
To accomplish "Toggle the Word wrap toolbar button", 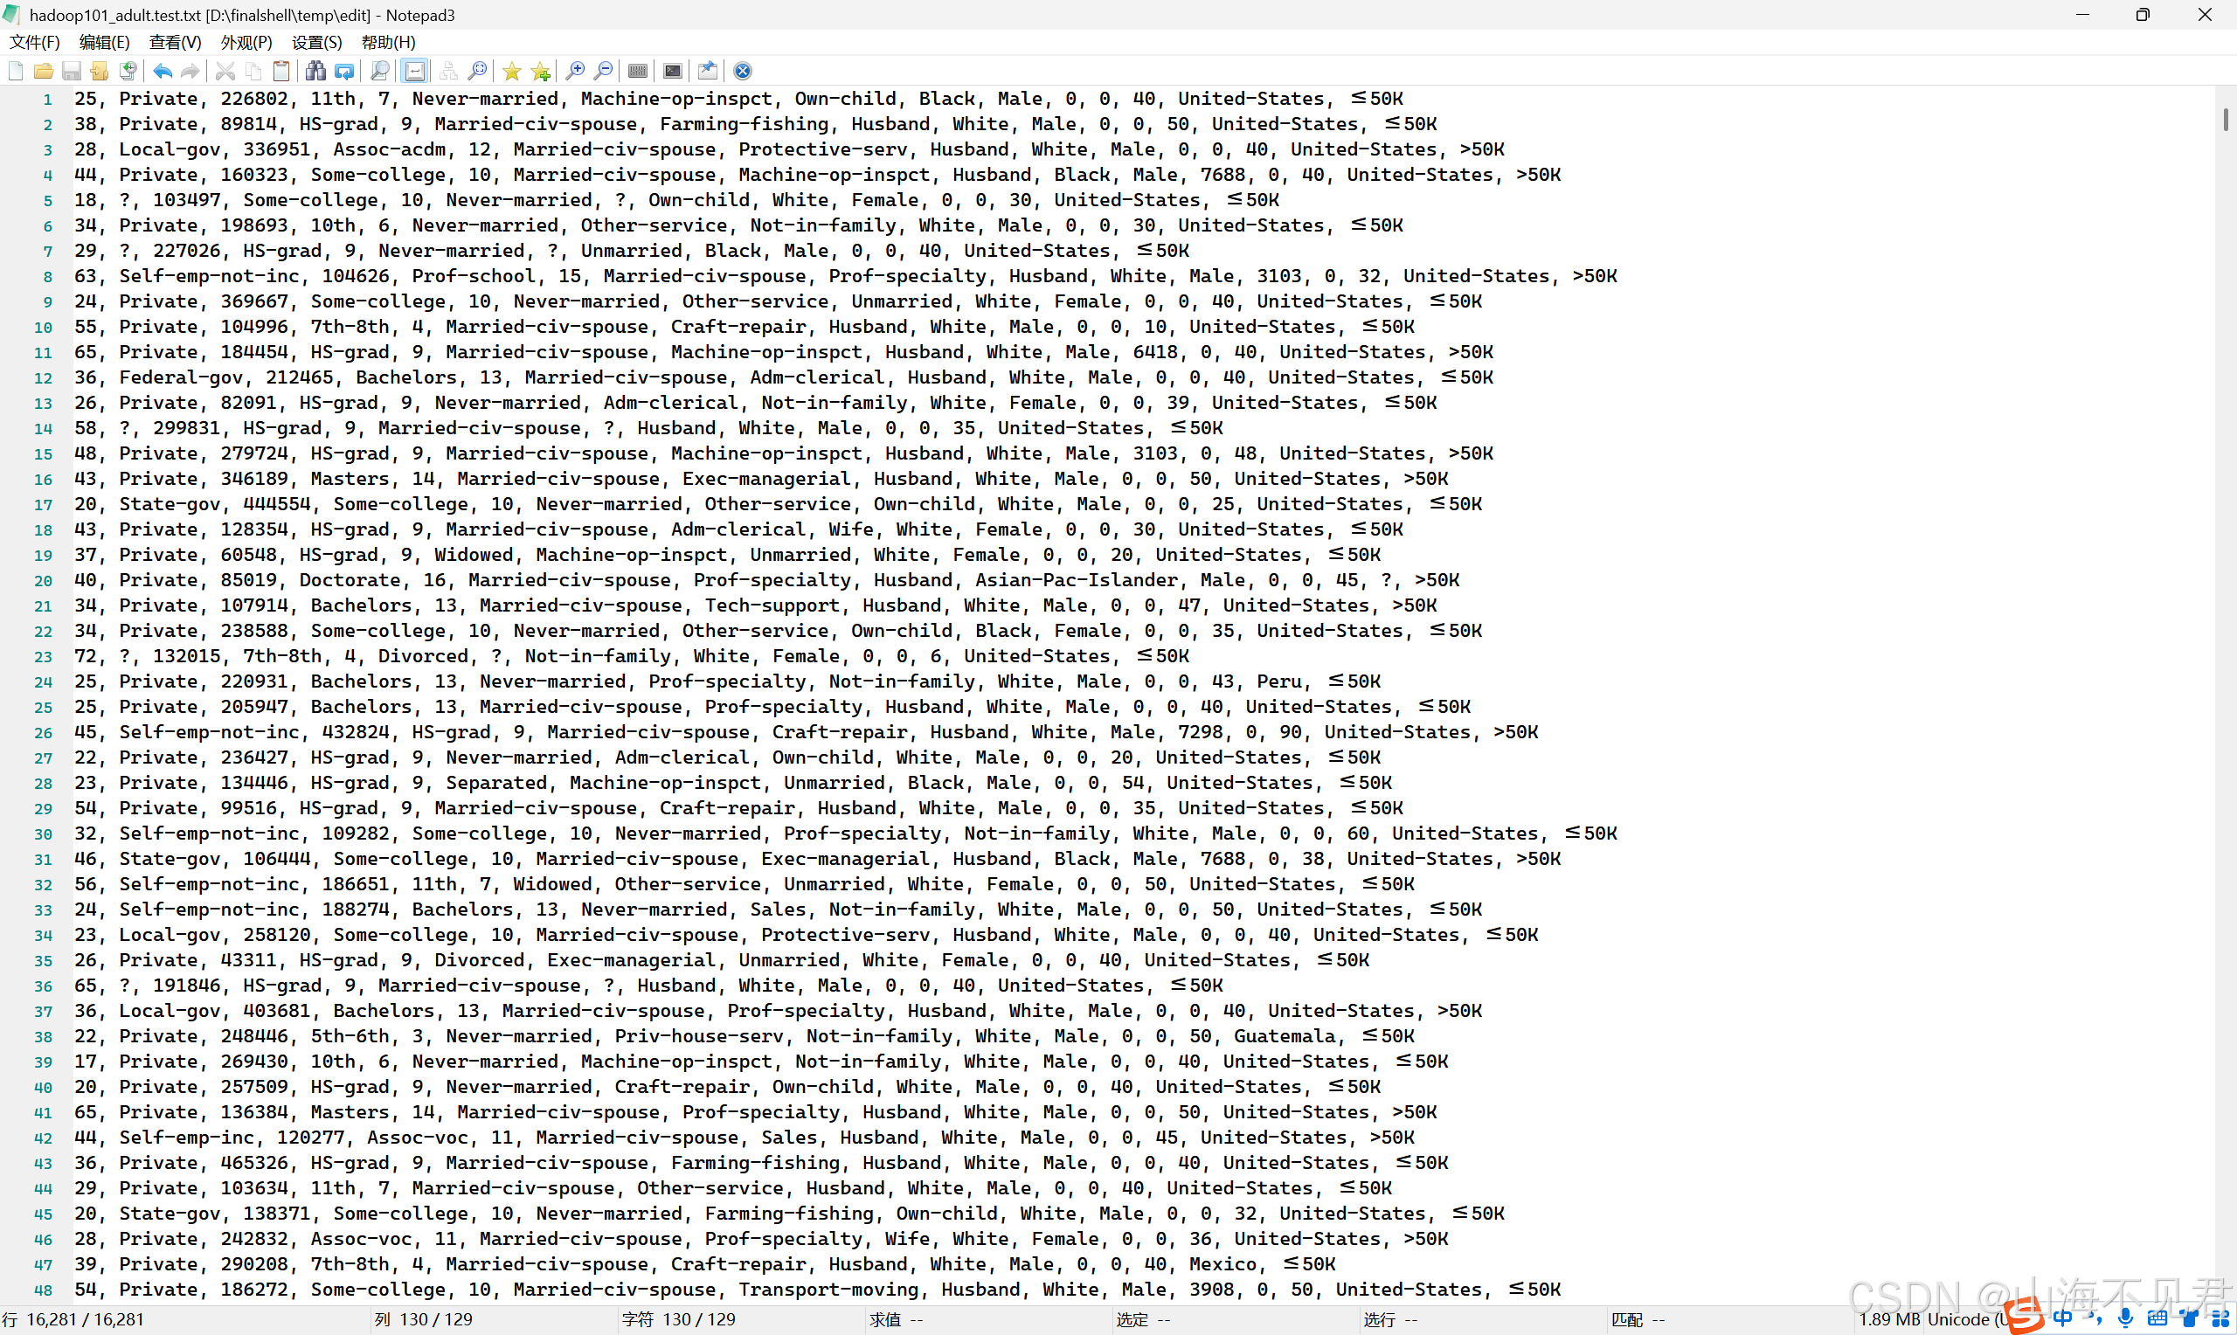I will [x=415, y=71].
